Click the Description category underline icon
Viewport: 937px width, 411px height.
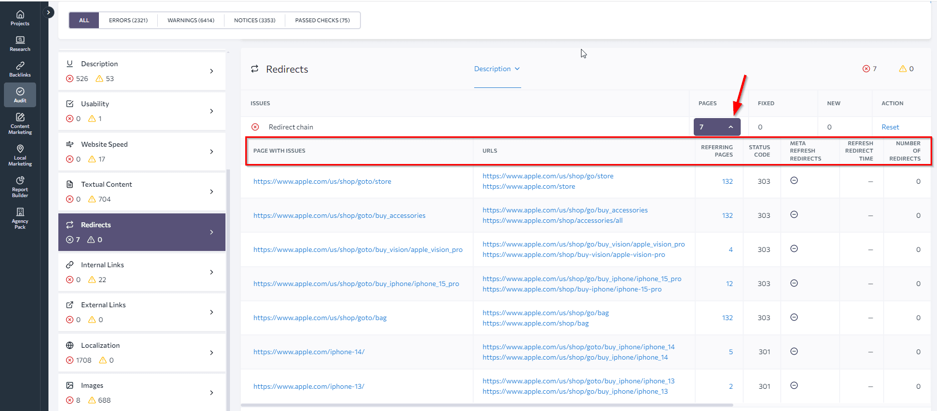[x=70, y=64]
